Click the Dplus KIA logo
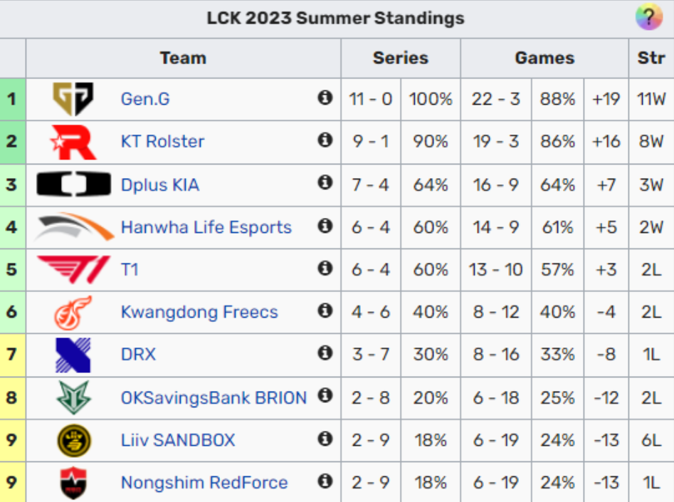The image size is (674, 502). click(x=73, y=184)
